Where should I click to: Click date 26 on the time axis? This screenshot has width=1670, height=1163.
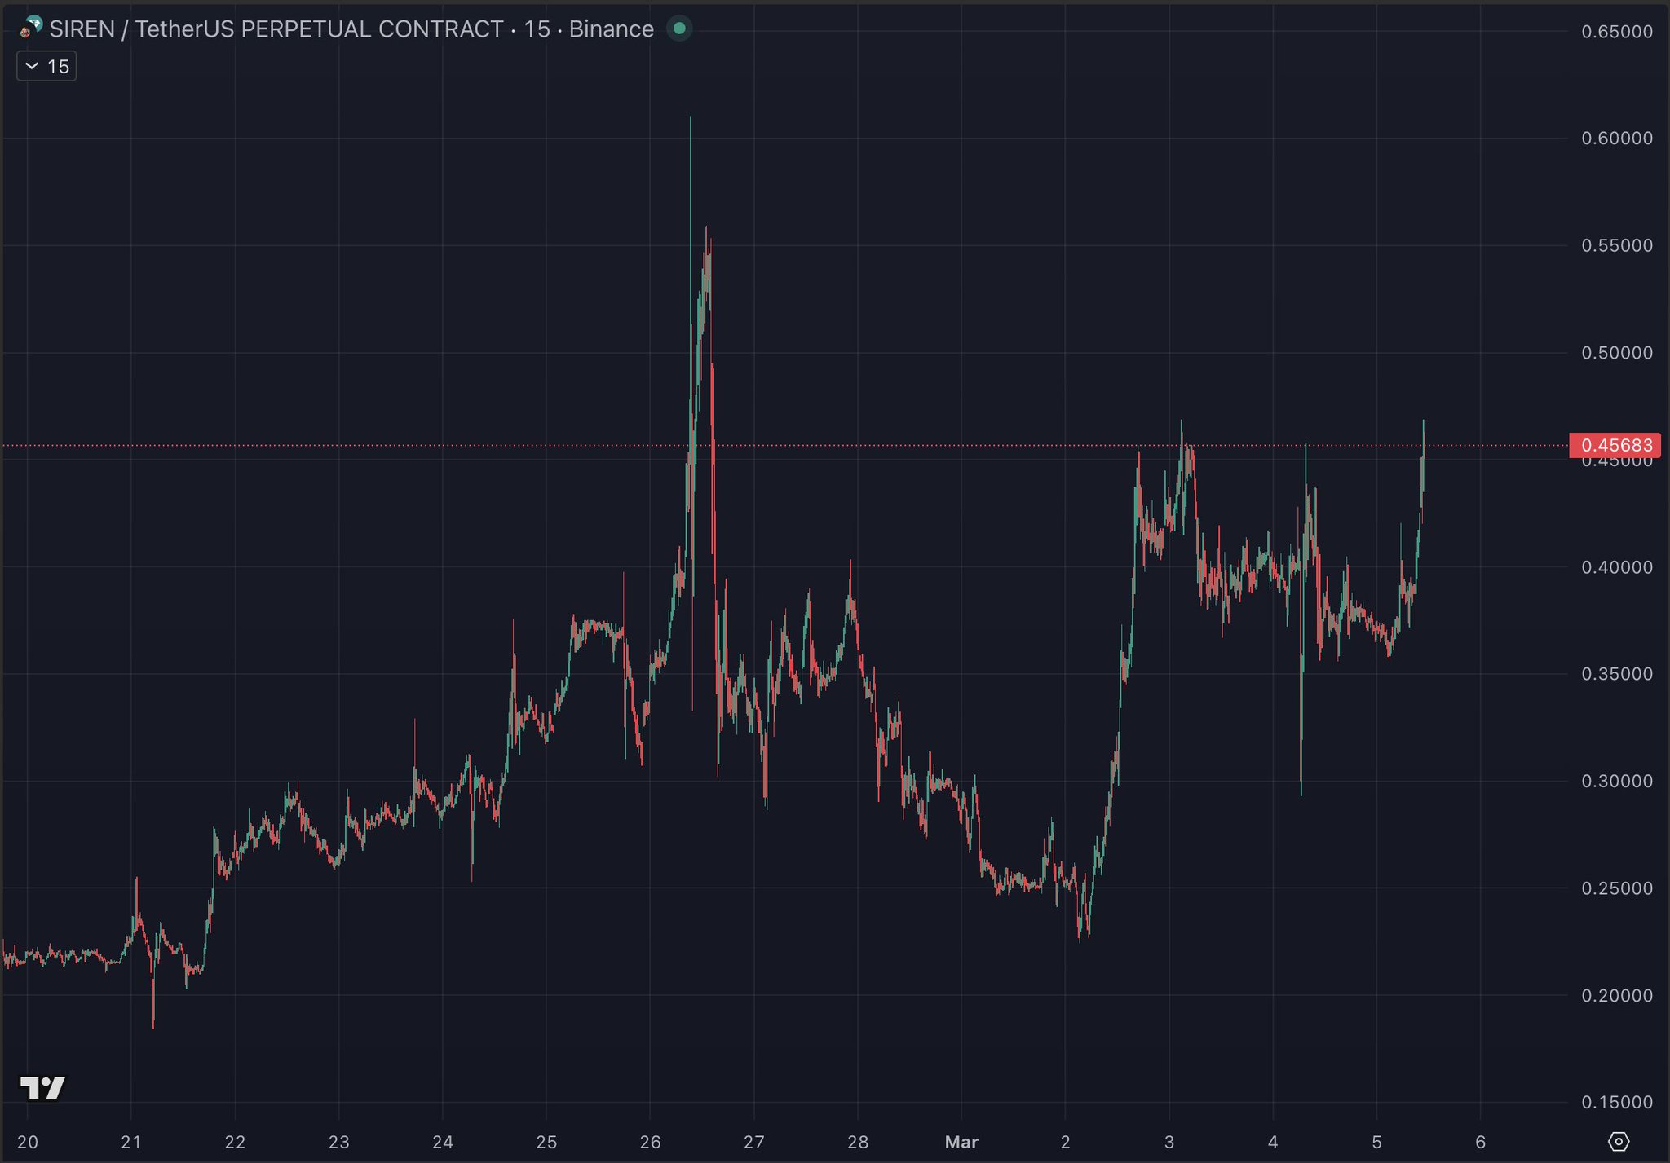point(650,1142)
